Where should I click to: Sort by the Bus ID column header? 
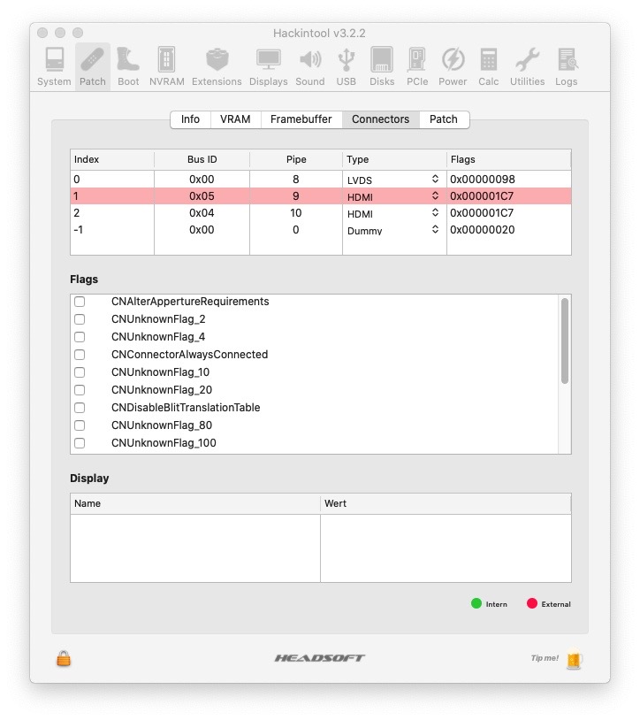pos(202,159)
